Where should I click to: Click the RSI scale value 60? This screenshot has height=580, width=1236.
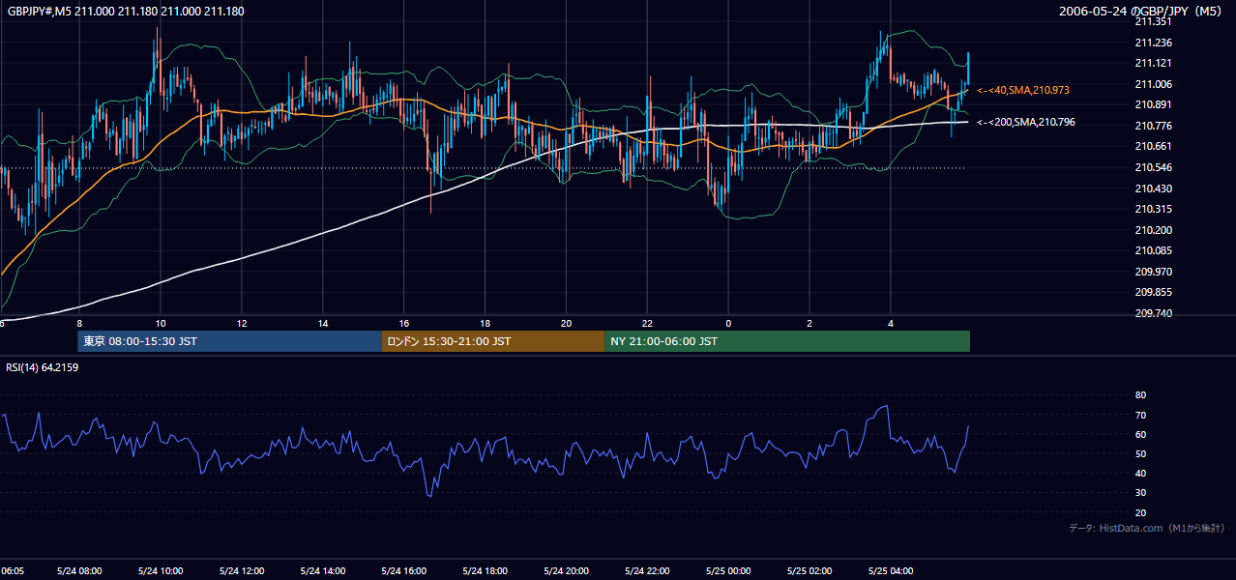[x=1140, y=434]
